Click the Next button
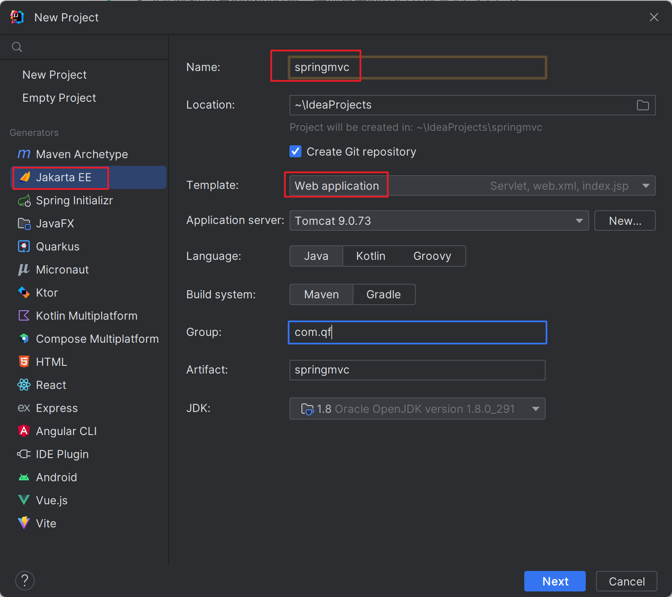This screenshot has height=597, width=672. coord(555,581)
